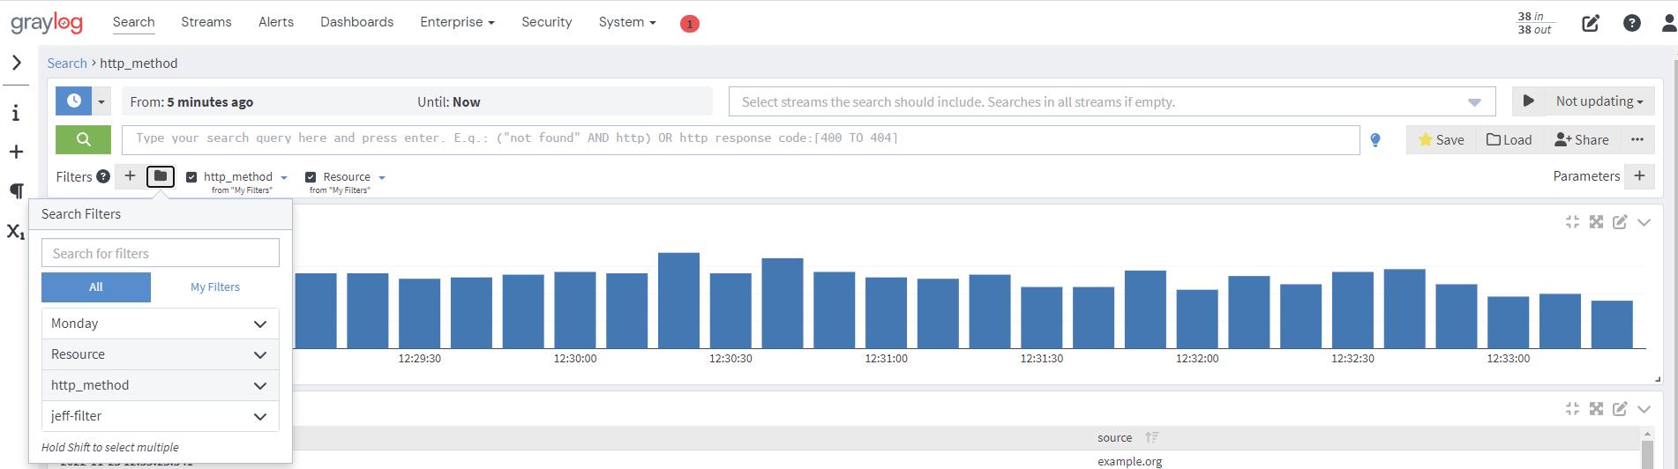The image size is (1678, 469).
Task: Expand the Enterprise menu
Action: point(457,22)
